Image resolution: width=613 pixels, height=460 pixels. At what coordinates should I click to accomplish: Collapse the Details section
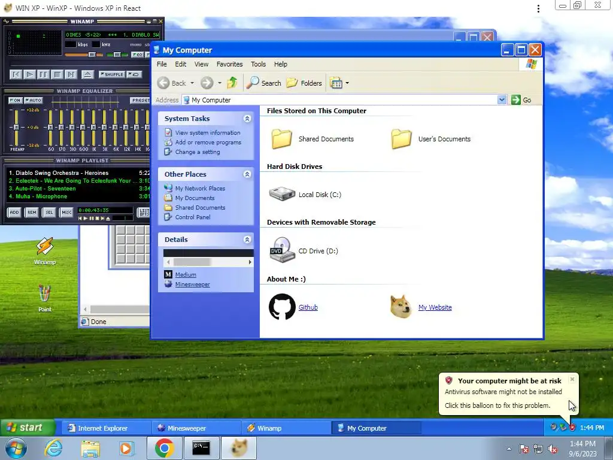pos(247,240)
